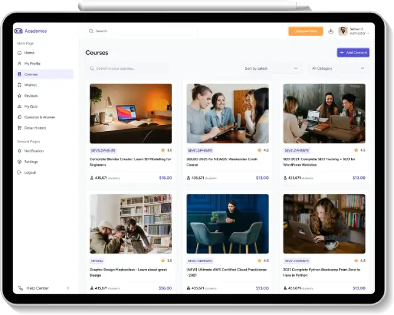Open Question & Answer in the sidebar
Screen dimensions: 394x315
pos(39,117)
